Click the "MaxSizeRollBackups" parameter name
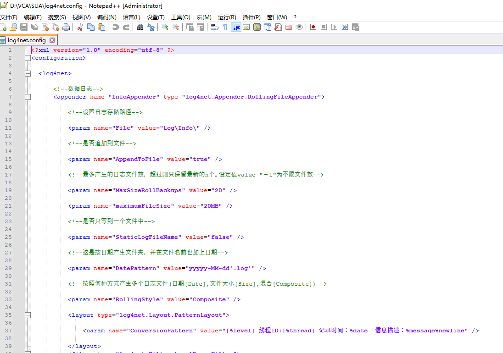Image resolution: width=503 pixels, height=353 pixels. click(x=149, y=191)
